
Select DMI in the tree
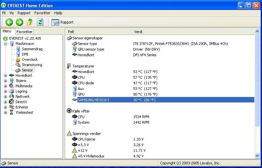click(x=25, y=54)
